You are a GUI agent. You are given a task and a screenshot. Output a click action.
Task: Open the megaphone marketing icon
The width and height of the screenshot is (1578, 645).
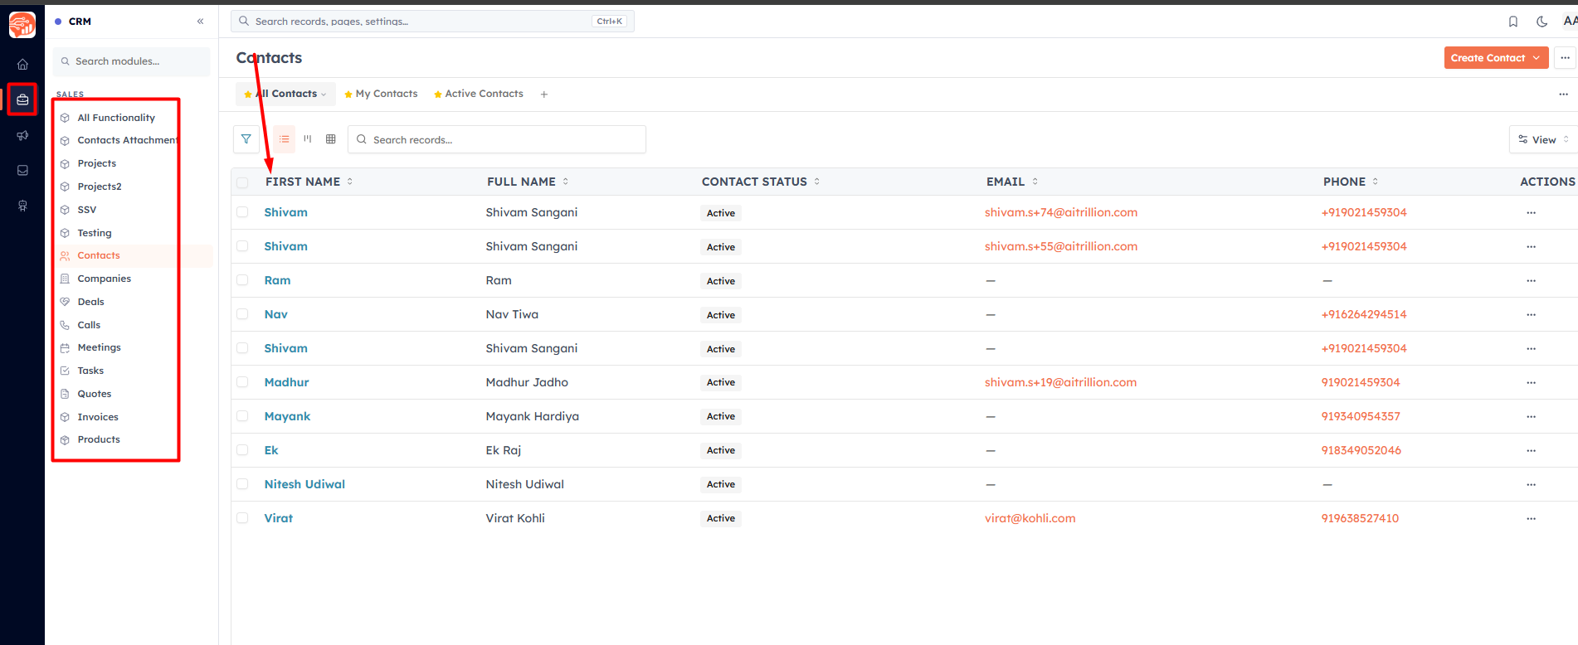pos(22,135)
